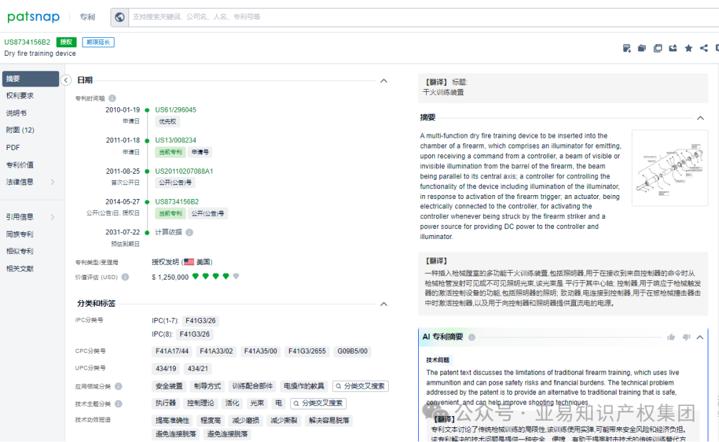719x442 pixels.
Task: Give a thumbs down to the AI 专利摘要
Action: 686,337
